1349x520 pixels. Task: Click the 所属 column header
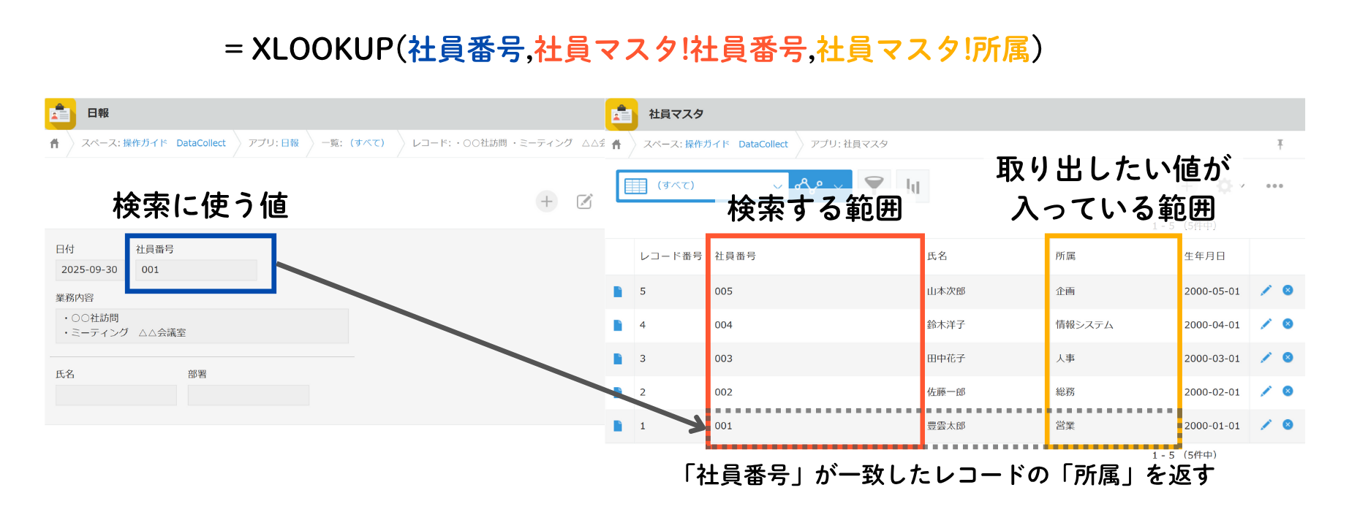point(1065,256)
